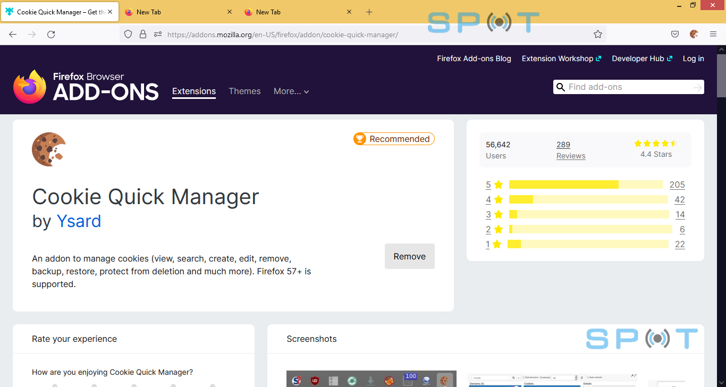
Task: Filter by 3 star reviews link
Action: [494, 214]
